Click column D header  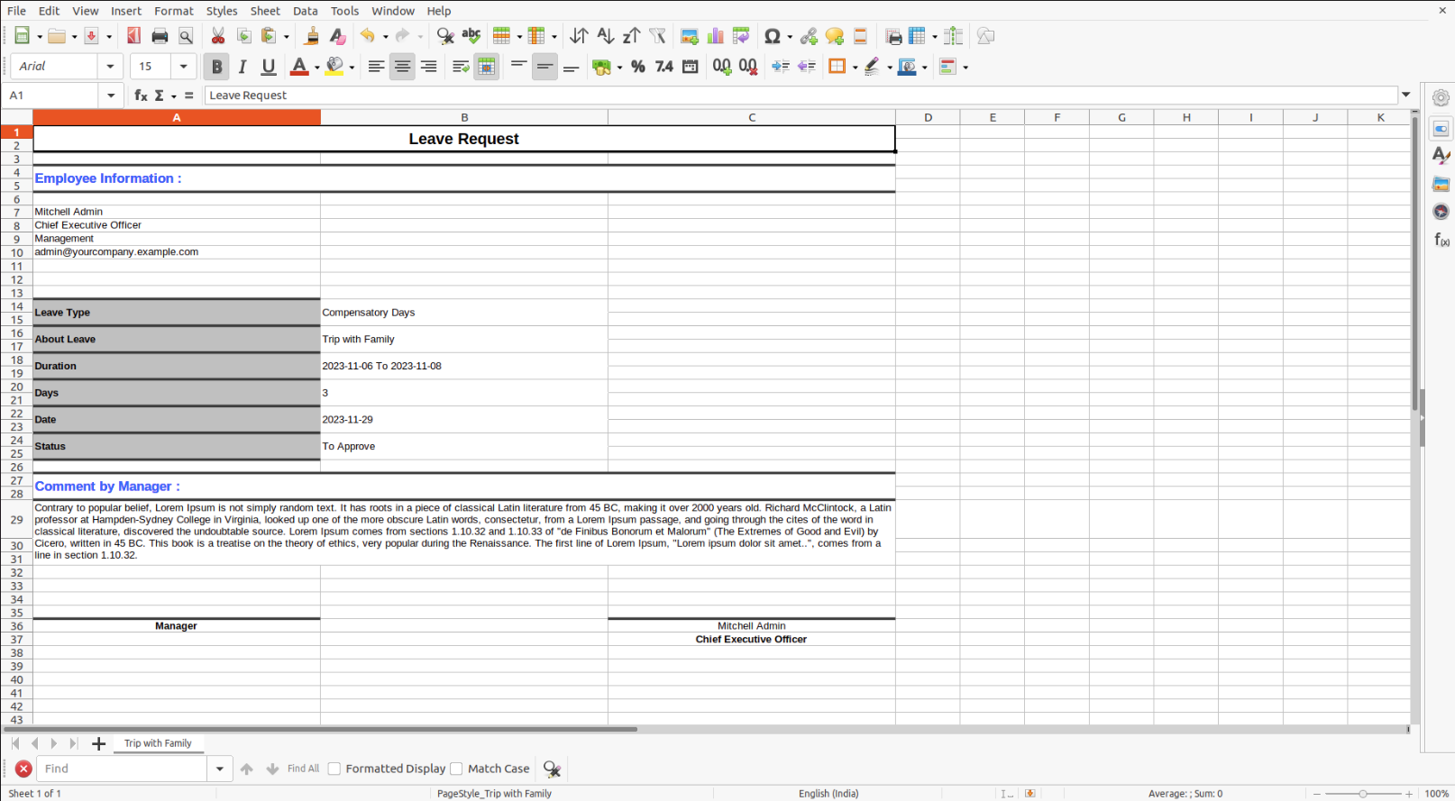click(928, 117)
